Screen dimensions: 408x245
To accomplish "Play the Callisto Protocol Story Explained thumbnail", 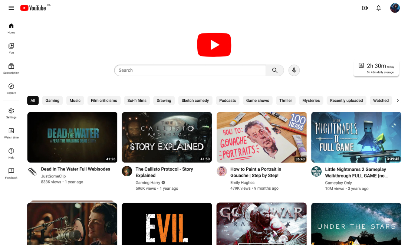I will 167,137.
